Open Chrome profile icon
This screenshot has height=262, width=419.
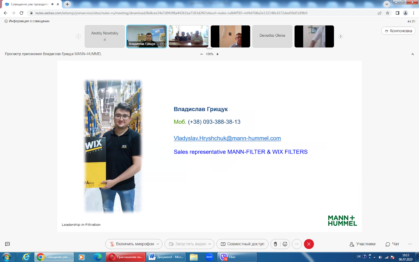[405, 13]
